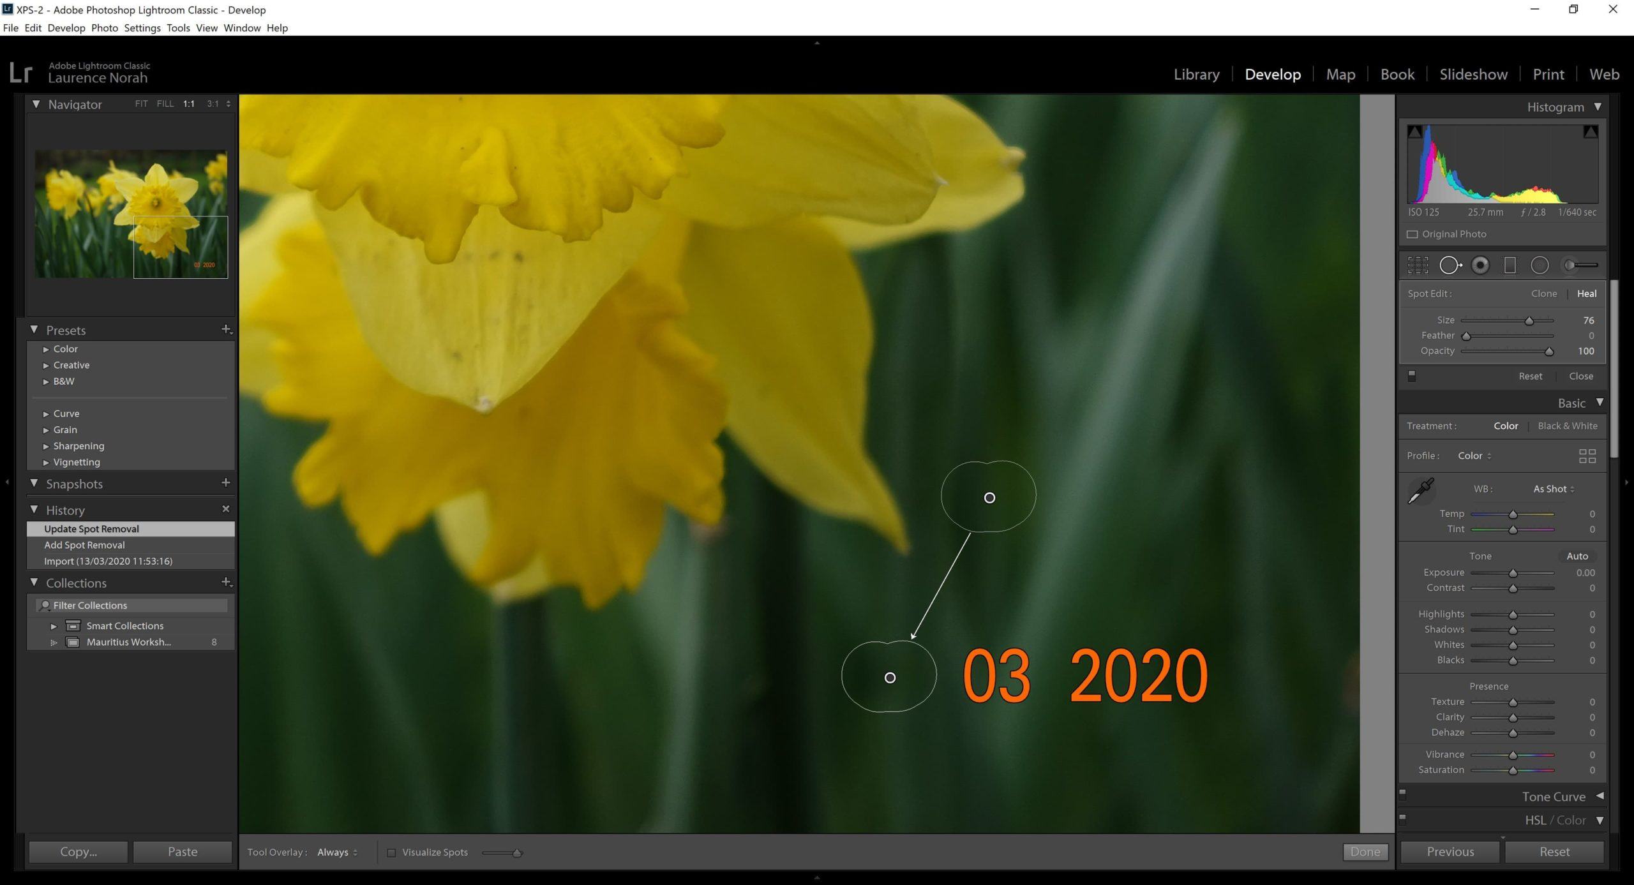This screenshot has width=1634, height=885.
Task: Click the elliptical mask tool icon
Action: (x=1540, y=265)
